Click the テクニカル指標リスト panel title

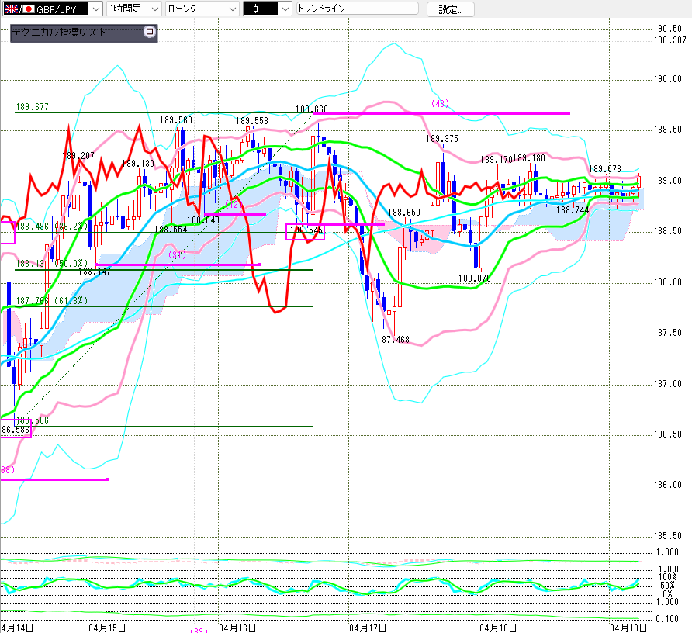pyautogui.click(x=59, y=33)
